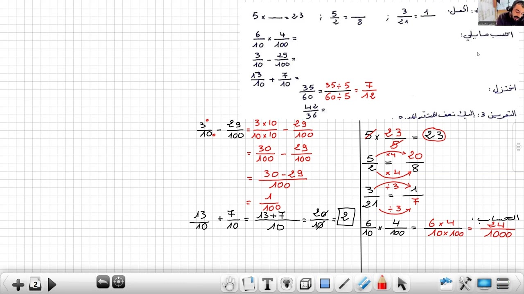This screenshot has width=524, height=294.
Task: Undo the last action with back arrow
Action: click(x=103, y=282)
